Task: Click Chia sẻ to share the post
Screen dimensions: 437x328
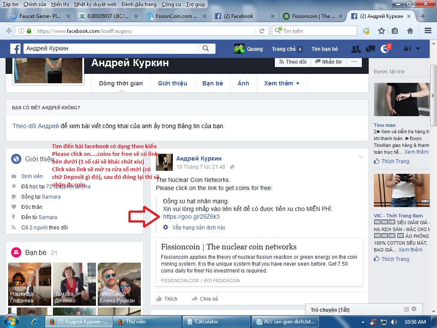Action: pos(205,299)
